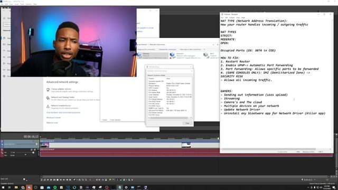Open Spotify from the taskbar
The height and width of the screenshot is (190, 338).
pyautogui.click(x=55, y=187)
